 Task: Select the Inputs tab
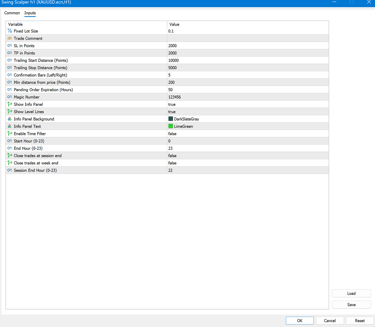pyautogui.click(x=30, y=13)
